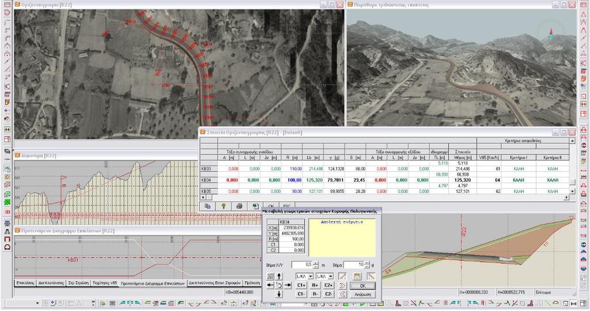Click the R- button
This screenshot has width=590, height=311.
pos(315,294)
